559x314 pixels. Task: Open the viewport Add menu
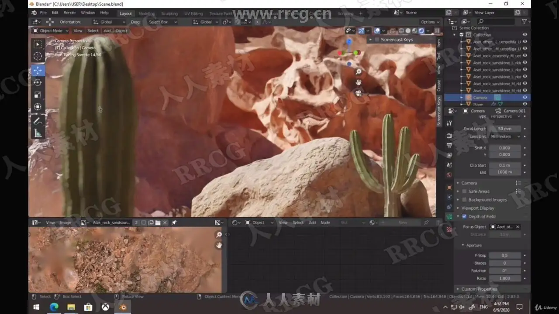click(107, 31)
